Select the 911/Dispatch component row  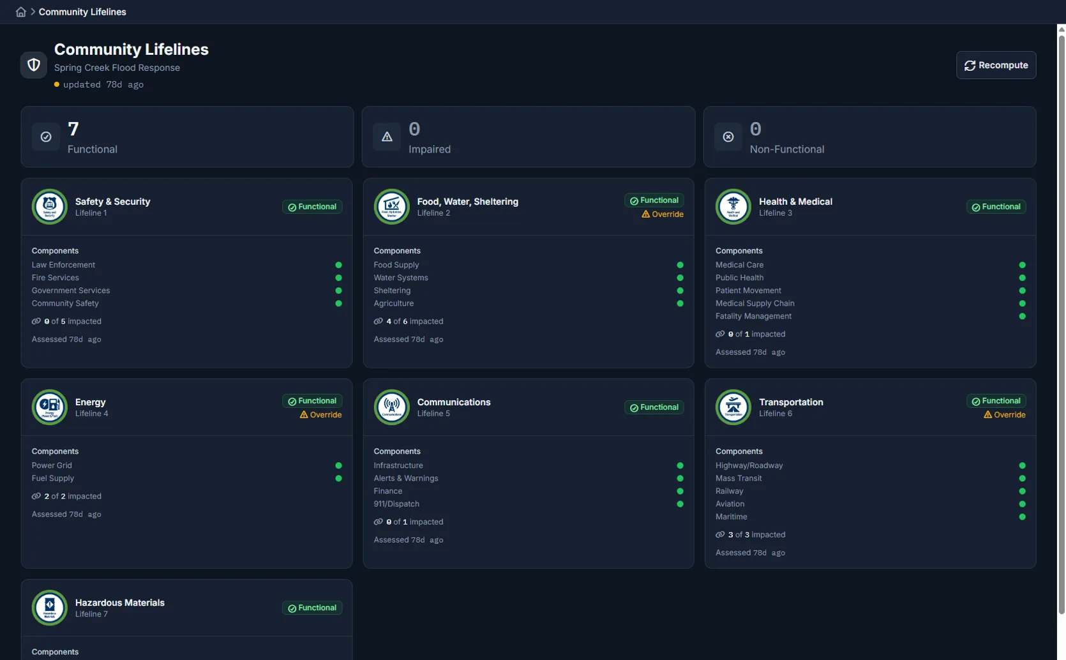529,504
